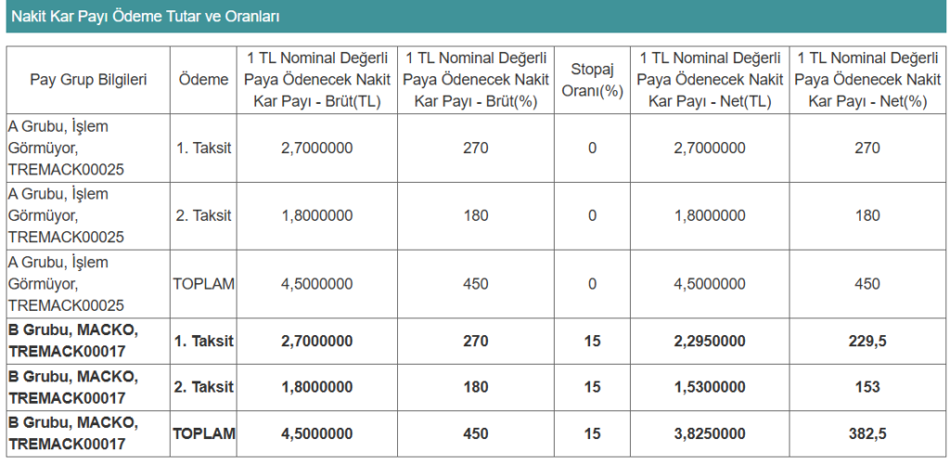Click TREMACK00025 group cell in A Grubu 2. Taksit row
The width and height of the screenshot is (950, 465).
[x=88, y=216]
